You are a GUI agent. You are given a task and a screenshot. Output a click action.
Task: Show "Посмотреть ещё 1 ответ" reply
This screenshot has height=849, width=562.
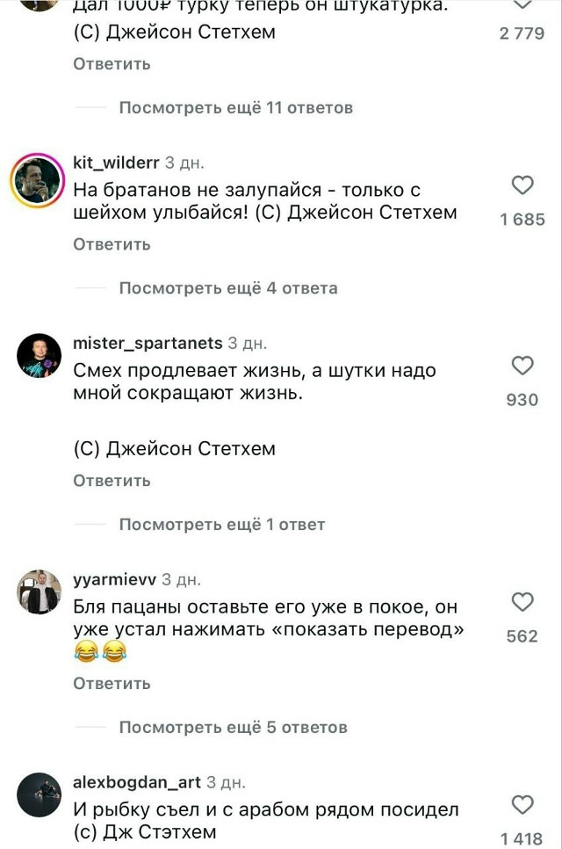221,525
